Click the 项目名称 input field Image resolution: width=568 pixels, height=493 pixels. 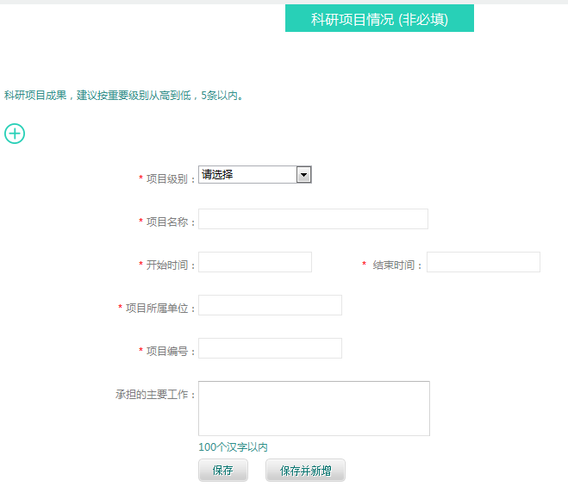313,219
